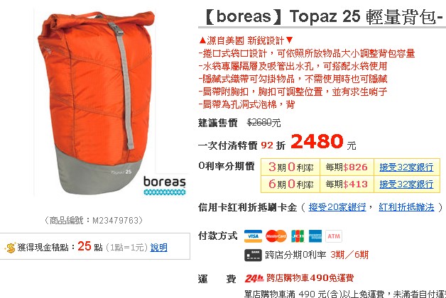Viewport: 446px width, 298px height.
Task: Open 接受32家銀行 link for 6期 installment
Action: pyautogui.click(x=406, y=184)
